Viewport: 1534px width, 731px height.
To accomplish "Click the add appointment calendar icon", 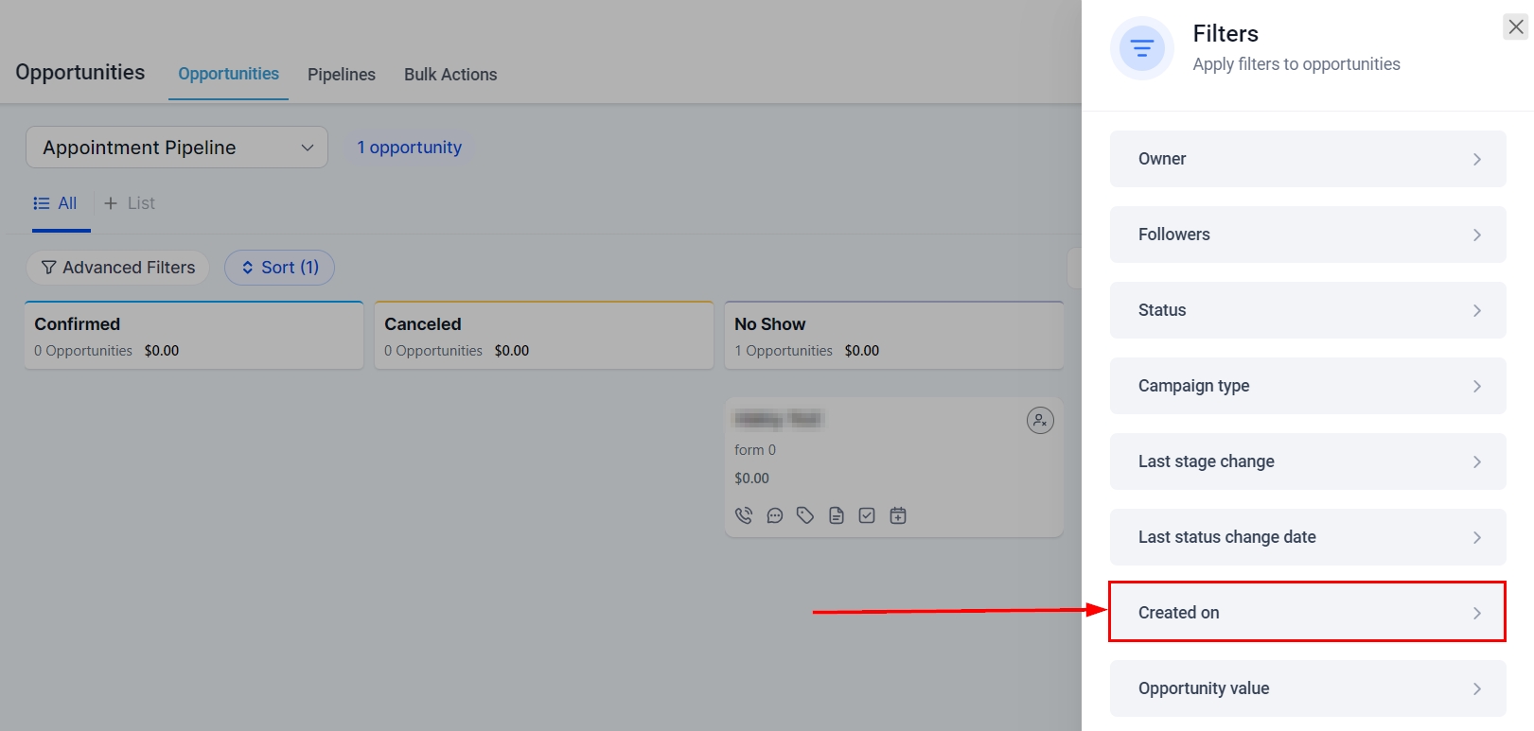I will 898,515.
